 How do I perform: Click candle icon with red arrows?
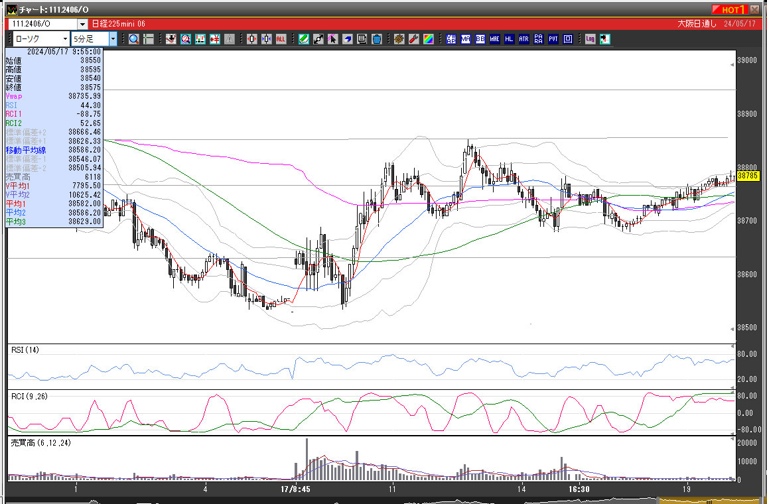[x=251, y=39]
